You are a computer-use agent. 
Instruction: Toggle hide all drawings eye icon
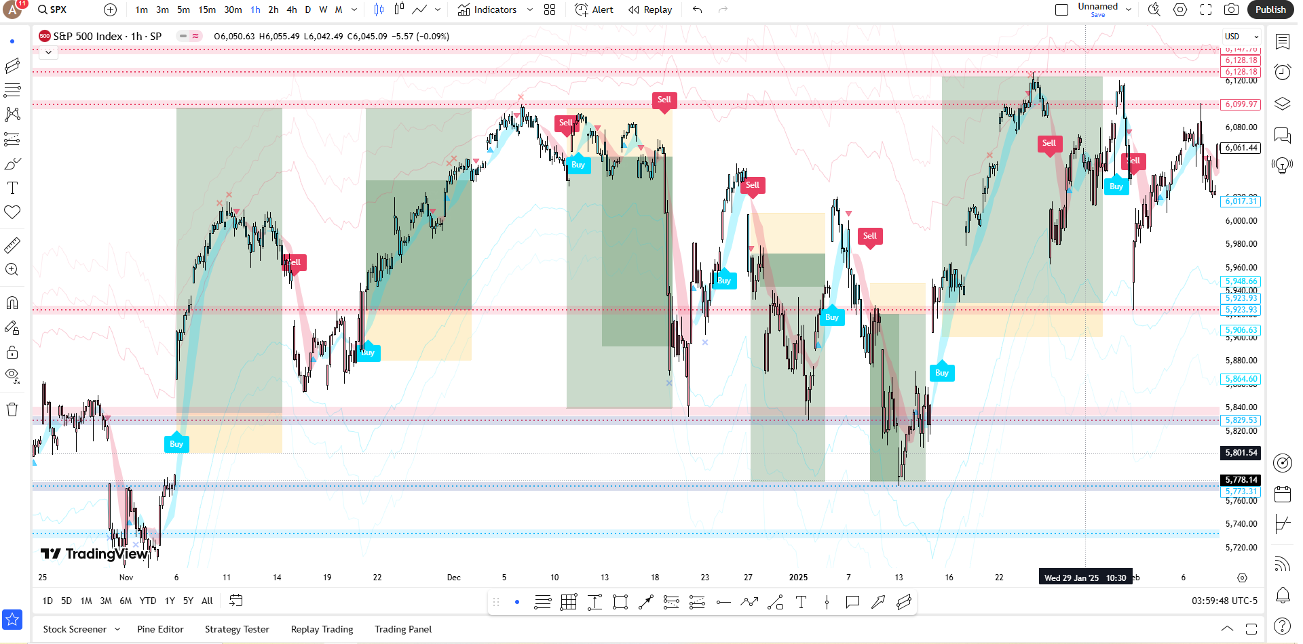(x=12, y=376)
